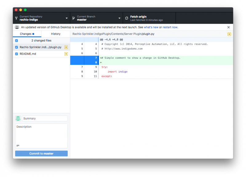Click the 'except:' code line
Image resolution: width=246 pixels, height=177 pixels.
coord(107,76)
